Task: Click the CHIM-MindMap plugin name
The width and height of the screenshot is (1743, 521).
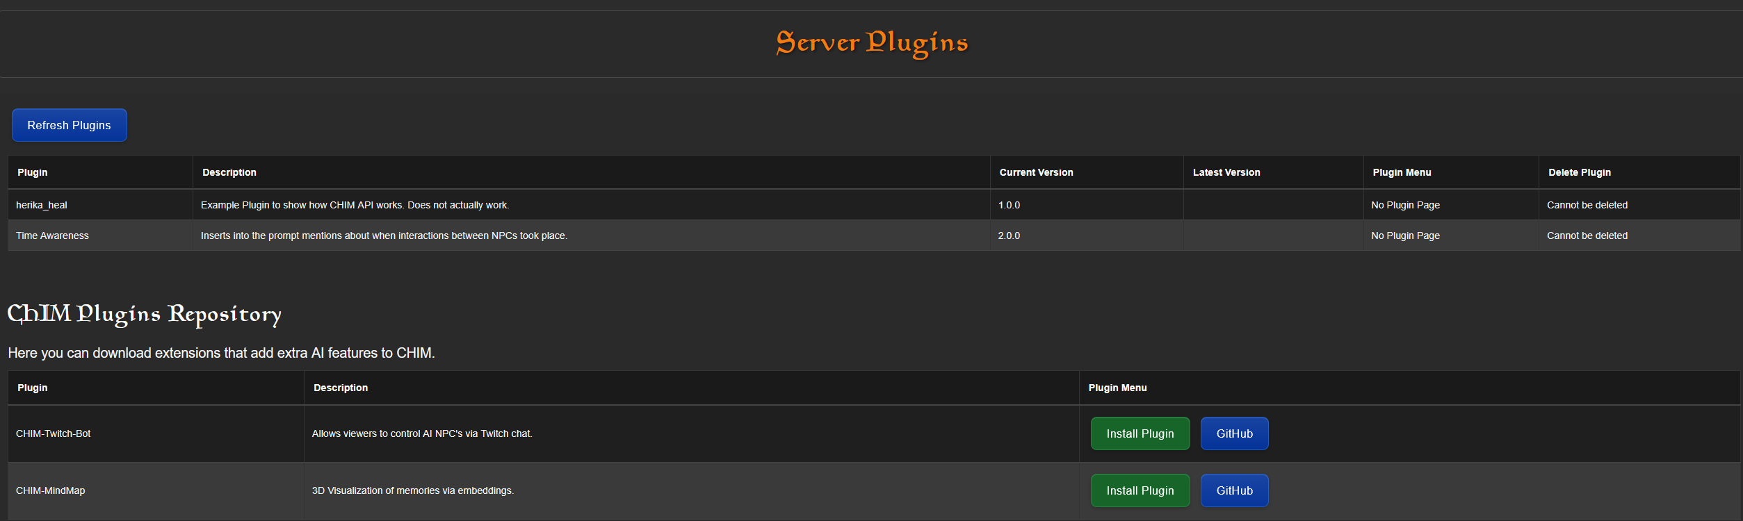Action: [50, 490]
